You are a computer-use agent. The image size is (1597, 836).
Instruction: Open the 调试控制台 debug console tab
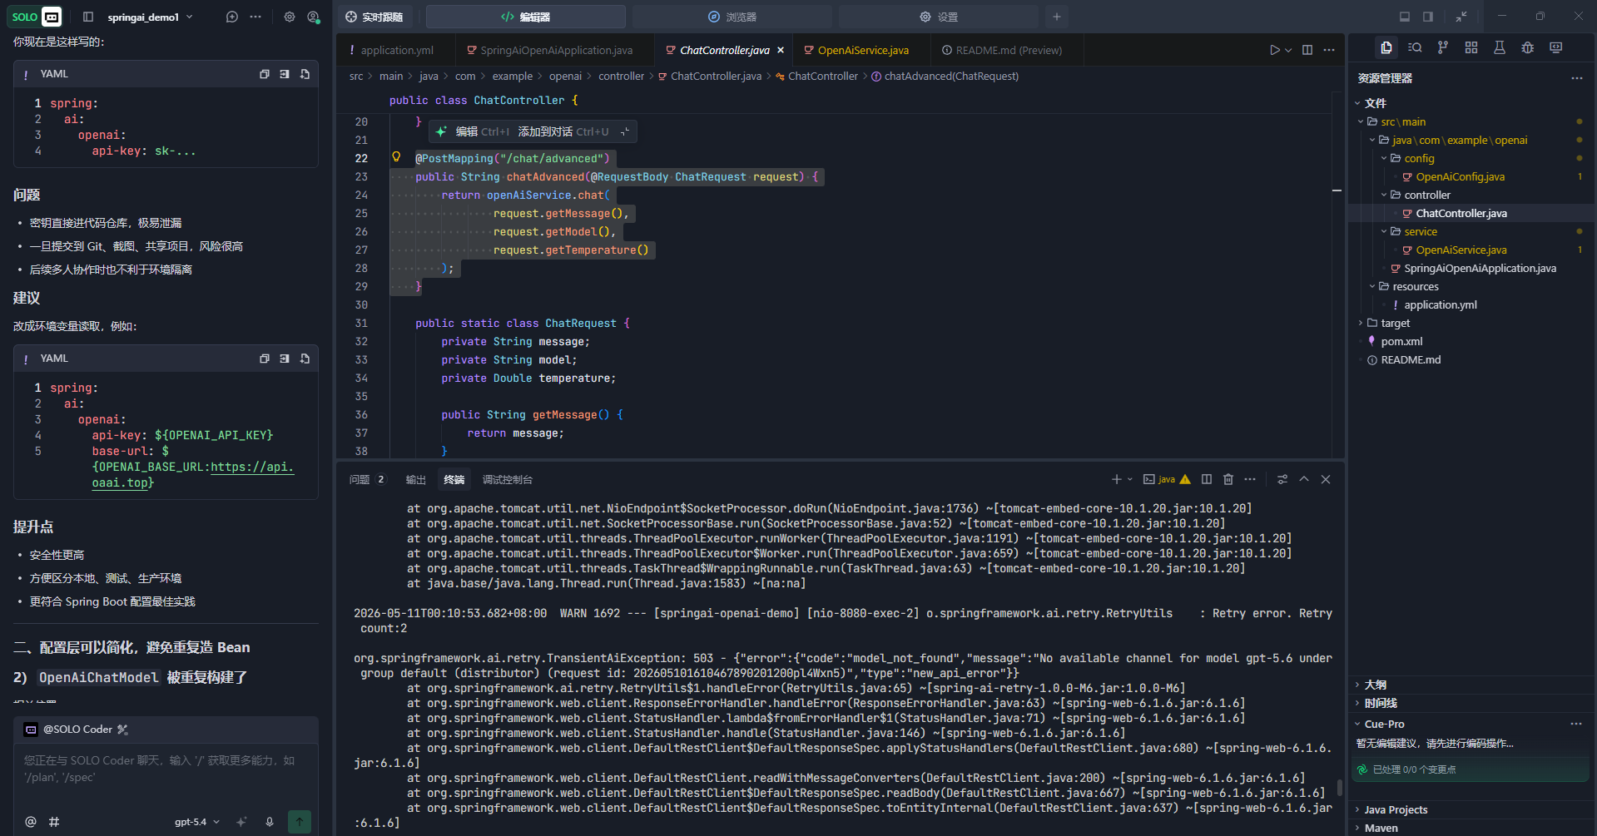[507, 479]
